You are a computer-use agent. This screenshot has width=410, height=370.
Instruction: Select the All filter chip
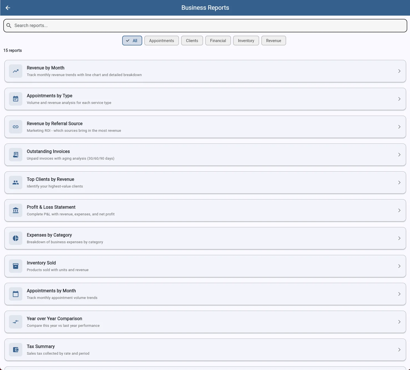coord(132,40)
